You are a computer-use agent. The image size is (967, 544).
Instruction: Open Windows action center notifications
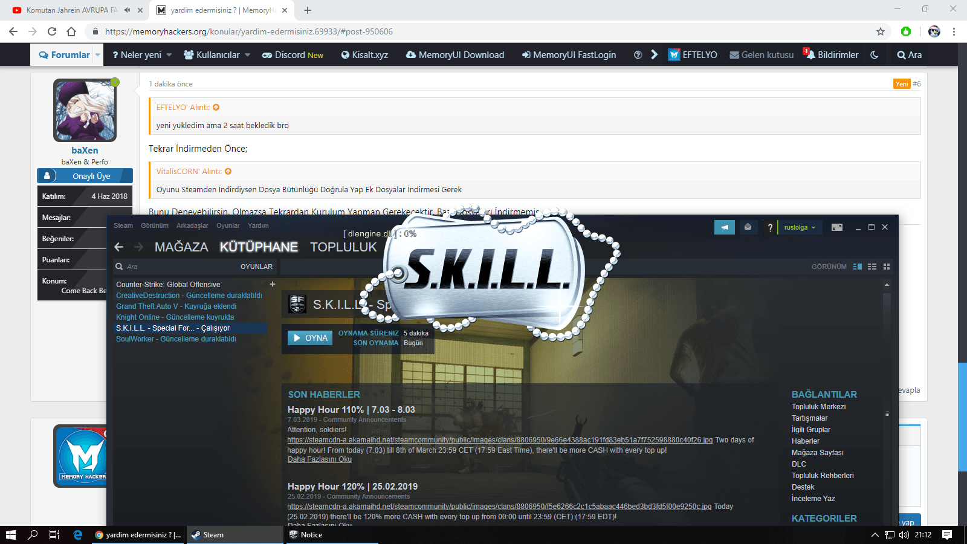click(x=947, y=535)
